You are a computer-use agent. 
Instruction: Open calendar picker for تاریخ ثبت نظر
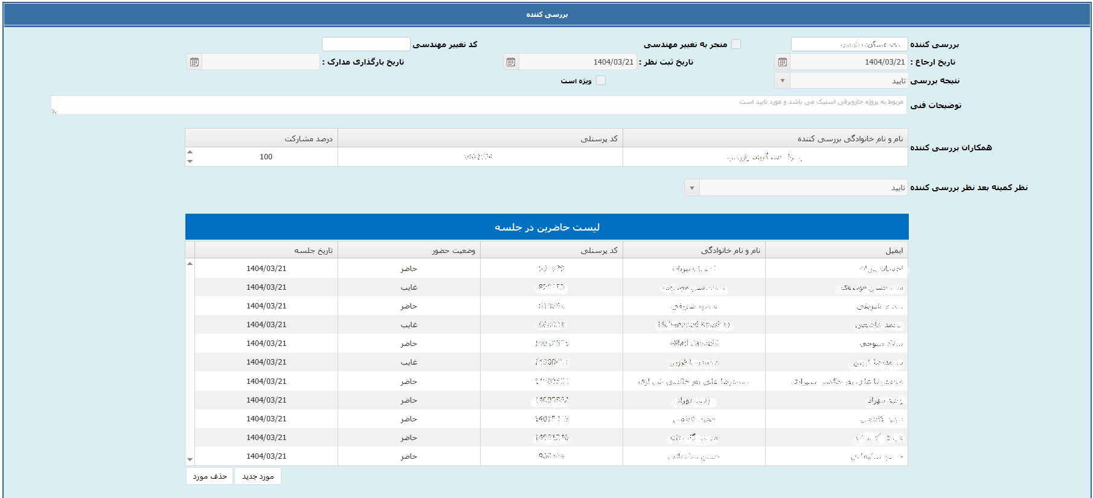[x=511, y=62]
